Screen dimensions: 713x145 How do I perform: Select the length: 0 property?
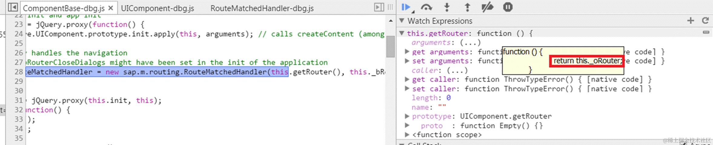[x=431, y=98]
